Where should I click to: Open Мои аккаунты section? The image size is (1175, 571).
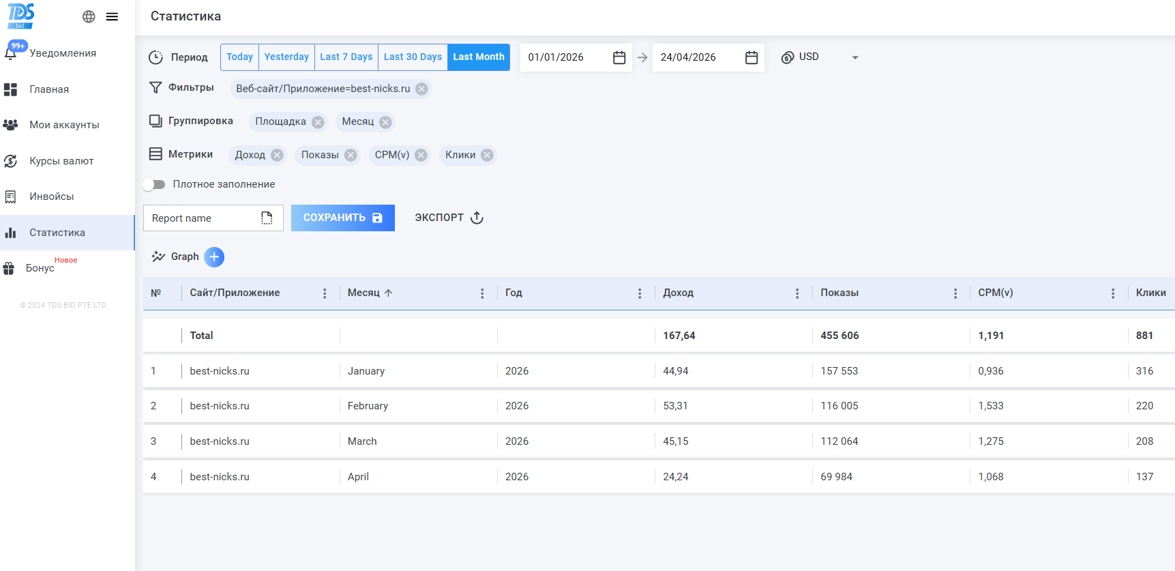[67, 125]
